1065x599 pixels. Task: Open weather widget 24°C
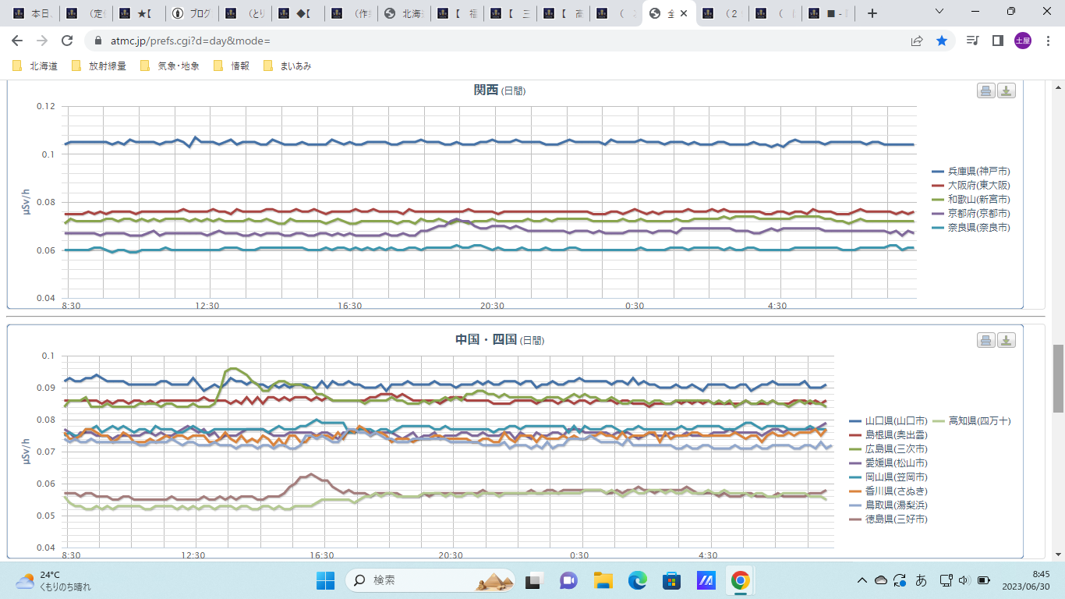53,580
